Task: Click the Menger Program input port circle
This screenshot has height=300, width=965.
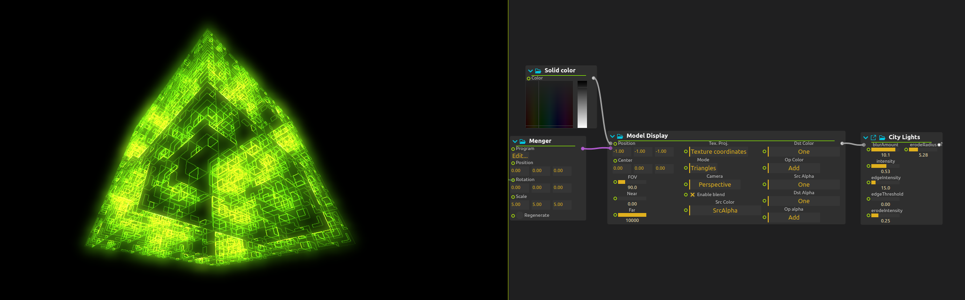Action: 513,149
